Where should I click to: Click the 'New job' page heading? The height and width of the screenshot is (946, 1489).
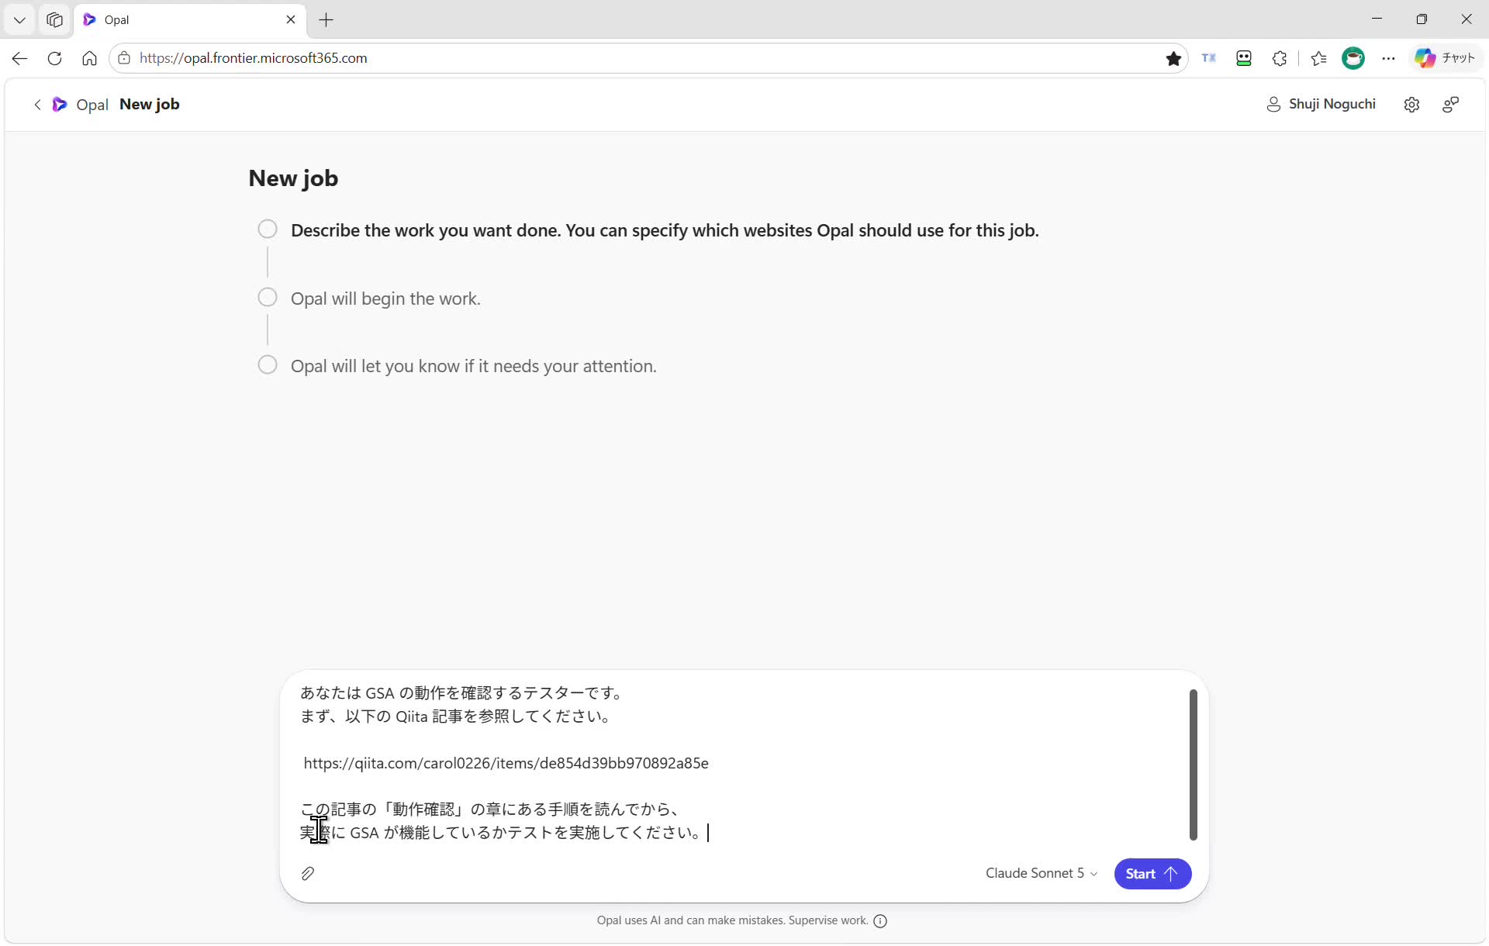pyautogui.click(x=293, y=178)
